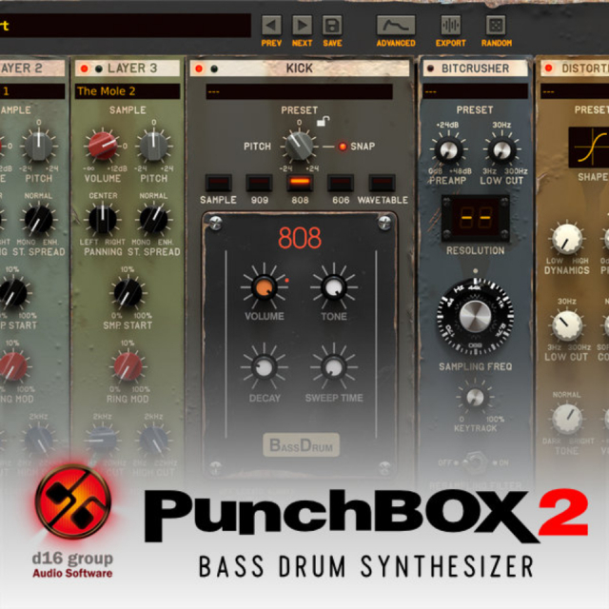Toggle the dark LED beside KICK power
The width and height of the screenshot is (609, 609).
[213, 69]
